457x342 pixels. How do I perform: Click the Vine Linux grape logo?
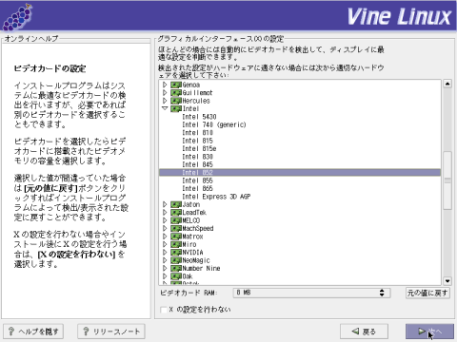(18, 17)
